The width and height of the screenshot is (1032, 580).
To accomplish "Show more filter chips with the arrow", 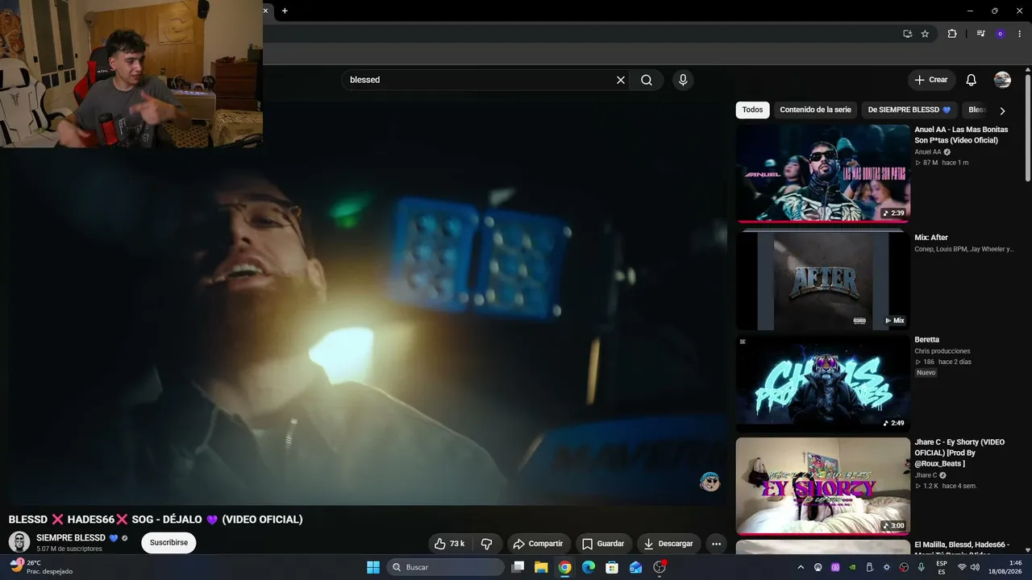I will [1002, 110].
